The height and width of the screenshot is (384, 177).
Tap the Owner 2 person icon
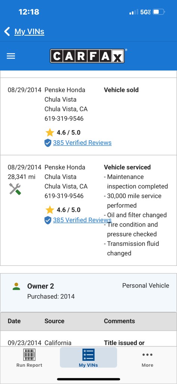[16, 286]
